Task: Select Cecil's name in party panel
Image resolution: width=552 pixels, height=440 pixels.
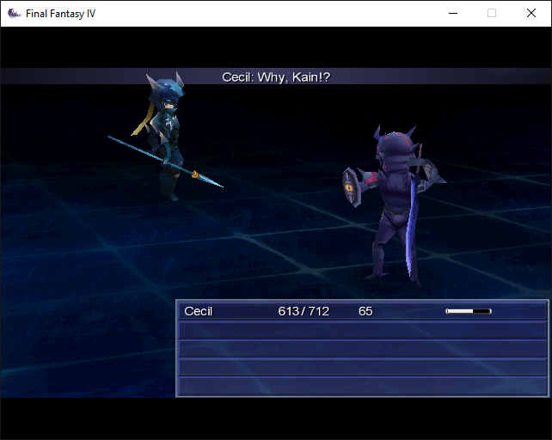Action: click(x=199, y=311)
